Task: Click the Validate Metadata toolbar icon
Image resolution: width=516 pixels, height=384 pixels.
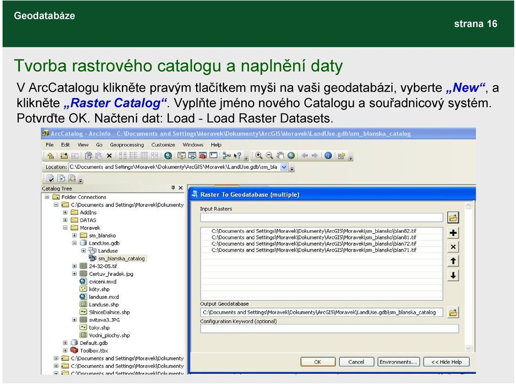Action: click(51, 179)
